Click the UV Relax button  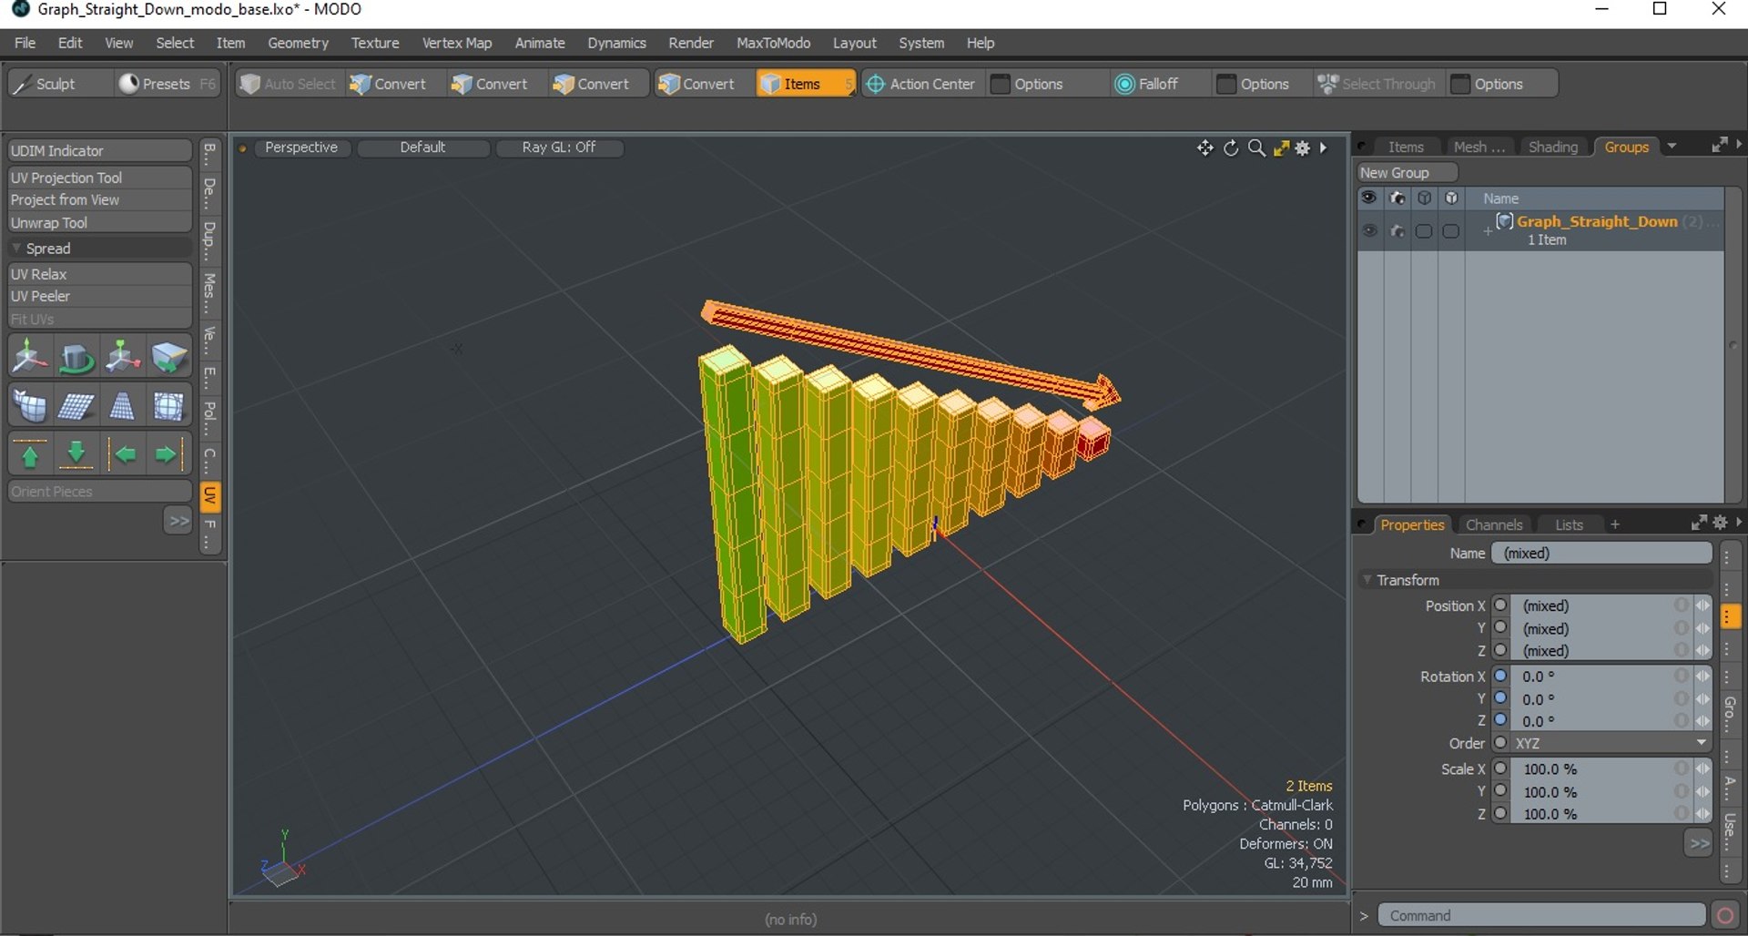coord(100,273)
